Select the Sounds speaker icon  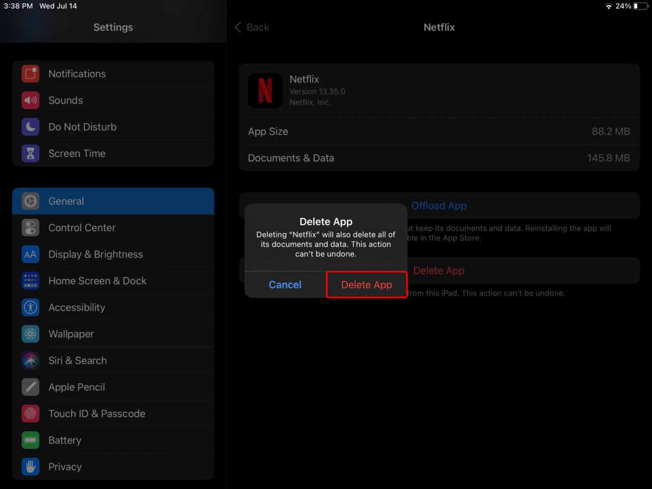coord(30,100)
